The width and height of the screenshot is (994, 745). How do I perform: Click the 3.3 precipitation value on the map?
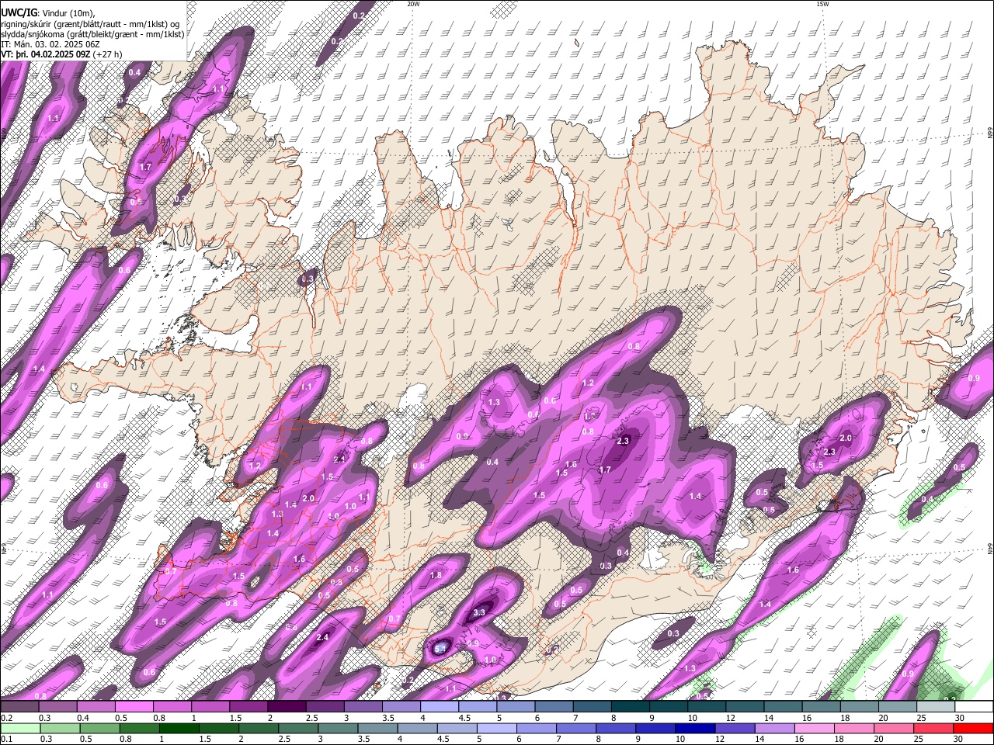pos(479,612)
